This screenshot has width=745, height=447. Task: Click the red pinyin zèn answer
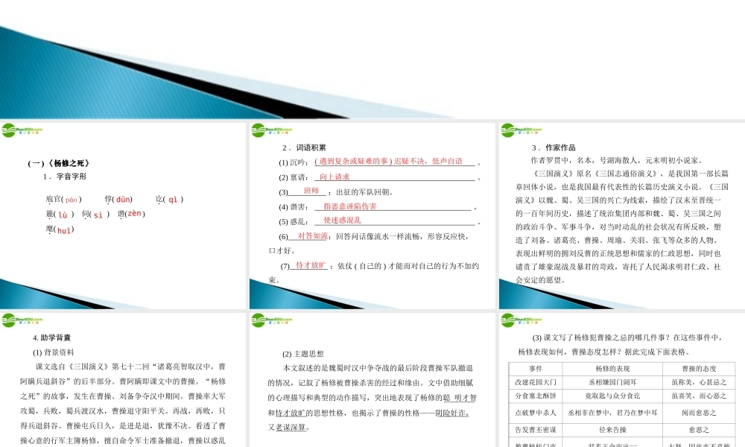tap(134, 214)
